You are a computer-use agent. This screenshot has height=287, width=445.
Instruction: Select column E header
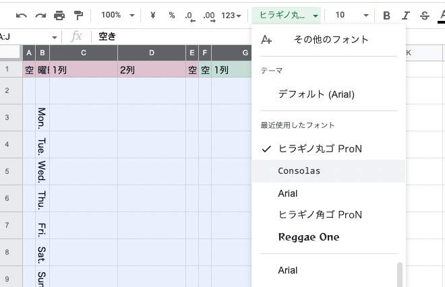[x=192, y=53]
